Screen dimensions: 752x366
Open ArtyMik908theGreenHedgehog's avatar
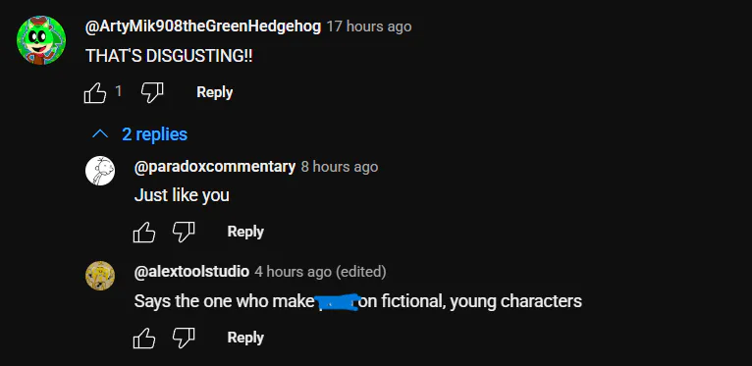(x=41, y=40)
